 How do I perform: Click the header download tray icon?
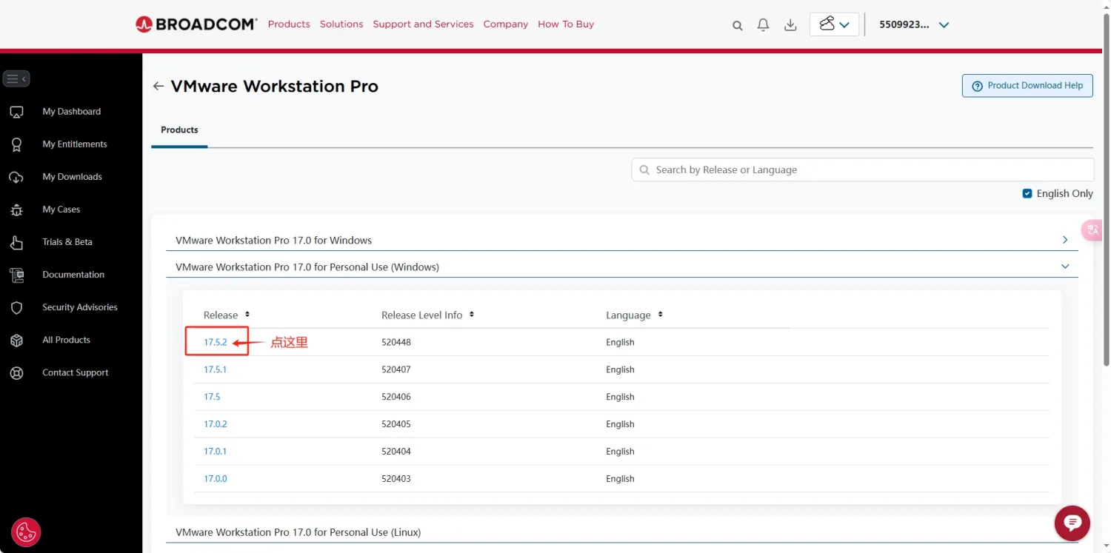[790, 25]
